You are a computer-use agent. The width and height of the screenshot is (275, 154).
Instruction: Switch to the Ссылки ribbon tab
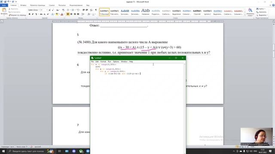click(52, 5)
